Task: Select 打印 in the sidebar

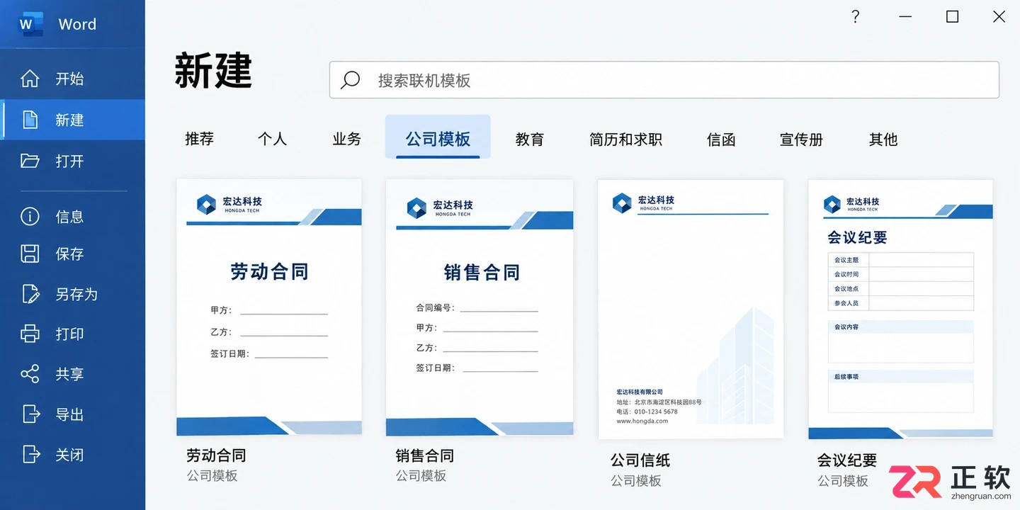Action: click(x=72, y=334)
